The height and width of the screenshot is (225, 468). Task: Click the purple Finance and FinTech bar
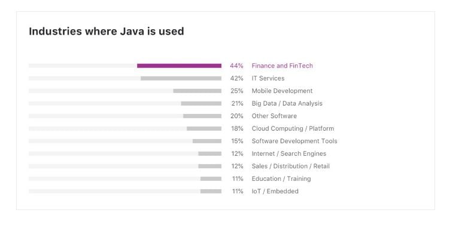coord(179,66)
